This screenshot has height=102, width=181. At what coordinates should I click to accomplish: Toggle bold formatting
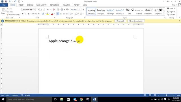tap(23, 14)
